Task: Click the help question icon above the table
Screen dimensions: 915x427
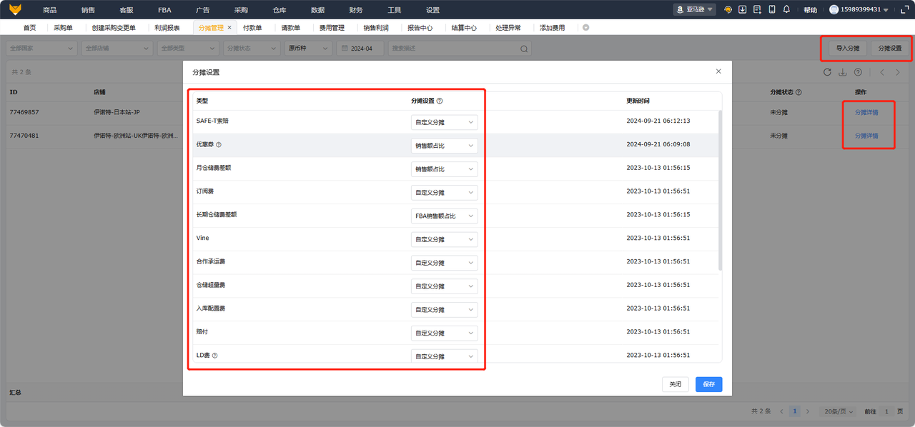Action: (858, 72)
